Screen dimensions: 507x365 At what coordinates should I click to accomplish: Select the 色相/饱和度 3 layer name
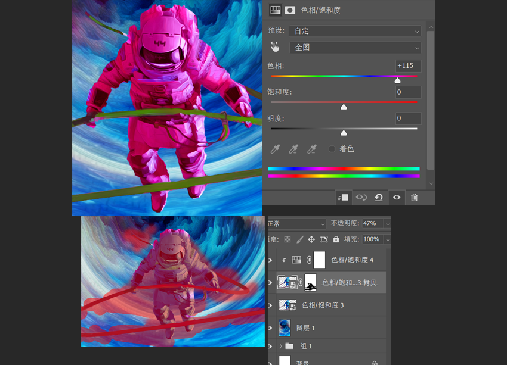322,305
